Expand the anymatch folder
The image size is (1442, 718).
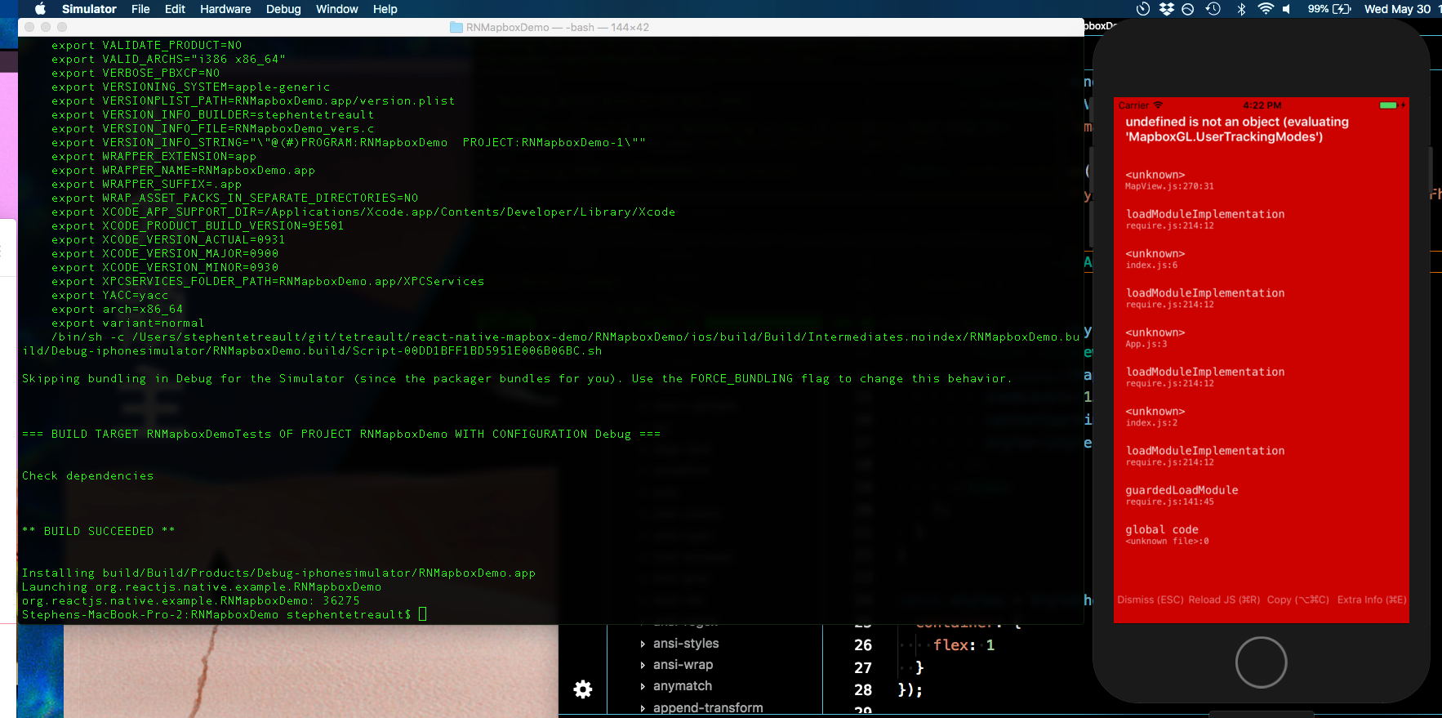coord(643,686)
